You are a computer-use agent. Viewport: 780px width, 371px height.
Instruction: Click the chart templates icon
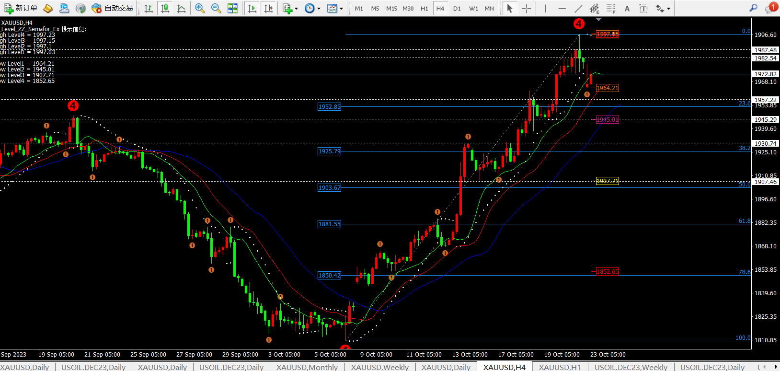coord(332,8)
